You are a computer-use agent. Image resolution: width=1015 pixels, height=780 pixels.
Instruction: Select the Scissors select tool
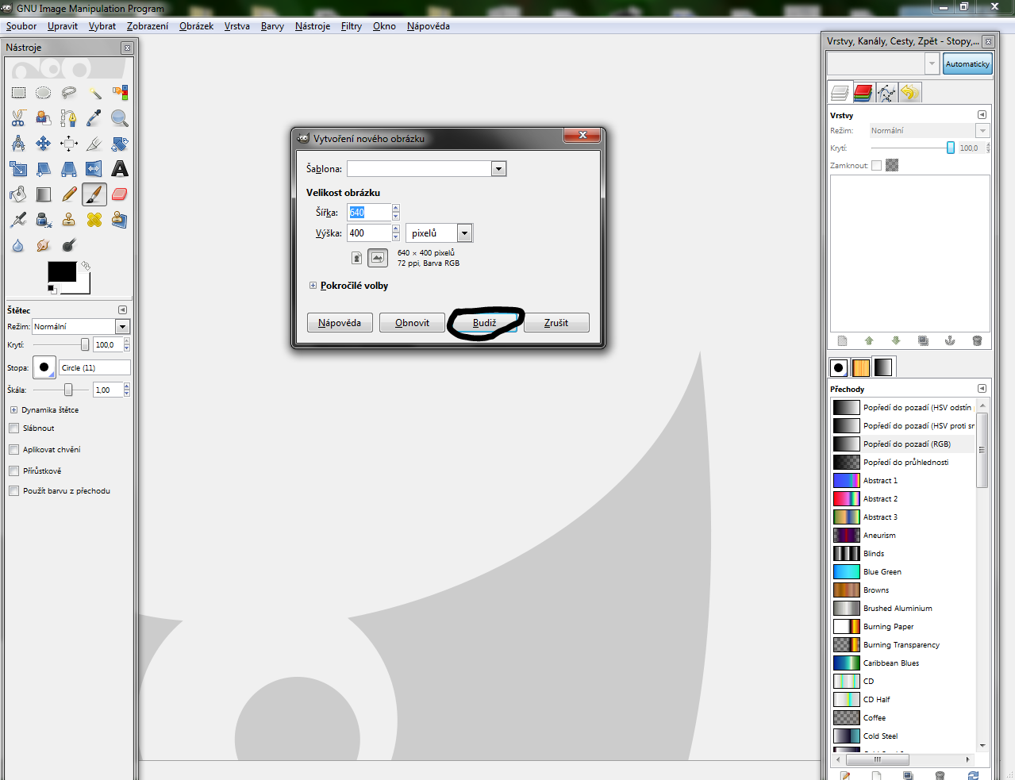[18, 118]
